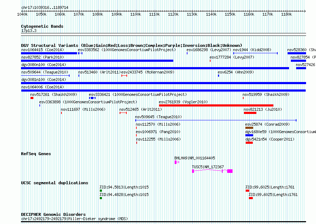The height and width of the screenshot is (224, 316).
Task: Select the esv3383562 variant glyph
Action: (80, 53)
